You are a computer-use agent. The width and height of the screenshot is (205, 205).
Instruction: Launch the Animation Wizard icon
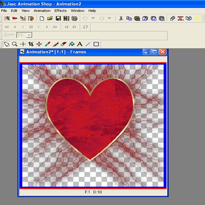point(7,18)
